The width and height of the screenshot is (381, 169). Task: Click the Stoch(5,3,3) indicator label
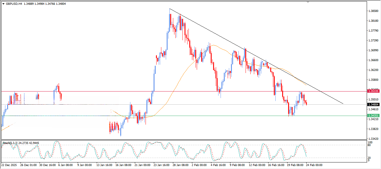tap(10, 143)
